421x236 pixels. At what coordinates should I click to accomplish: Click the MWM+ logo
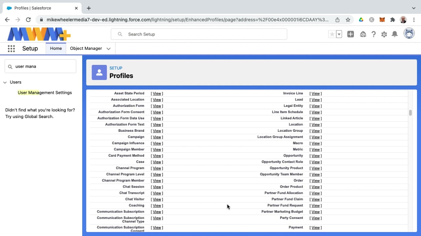pyautogui.click(x=39, y=34)
